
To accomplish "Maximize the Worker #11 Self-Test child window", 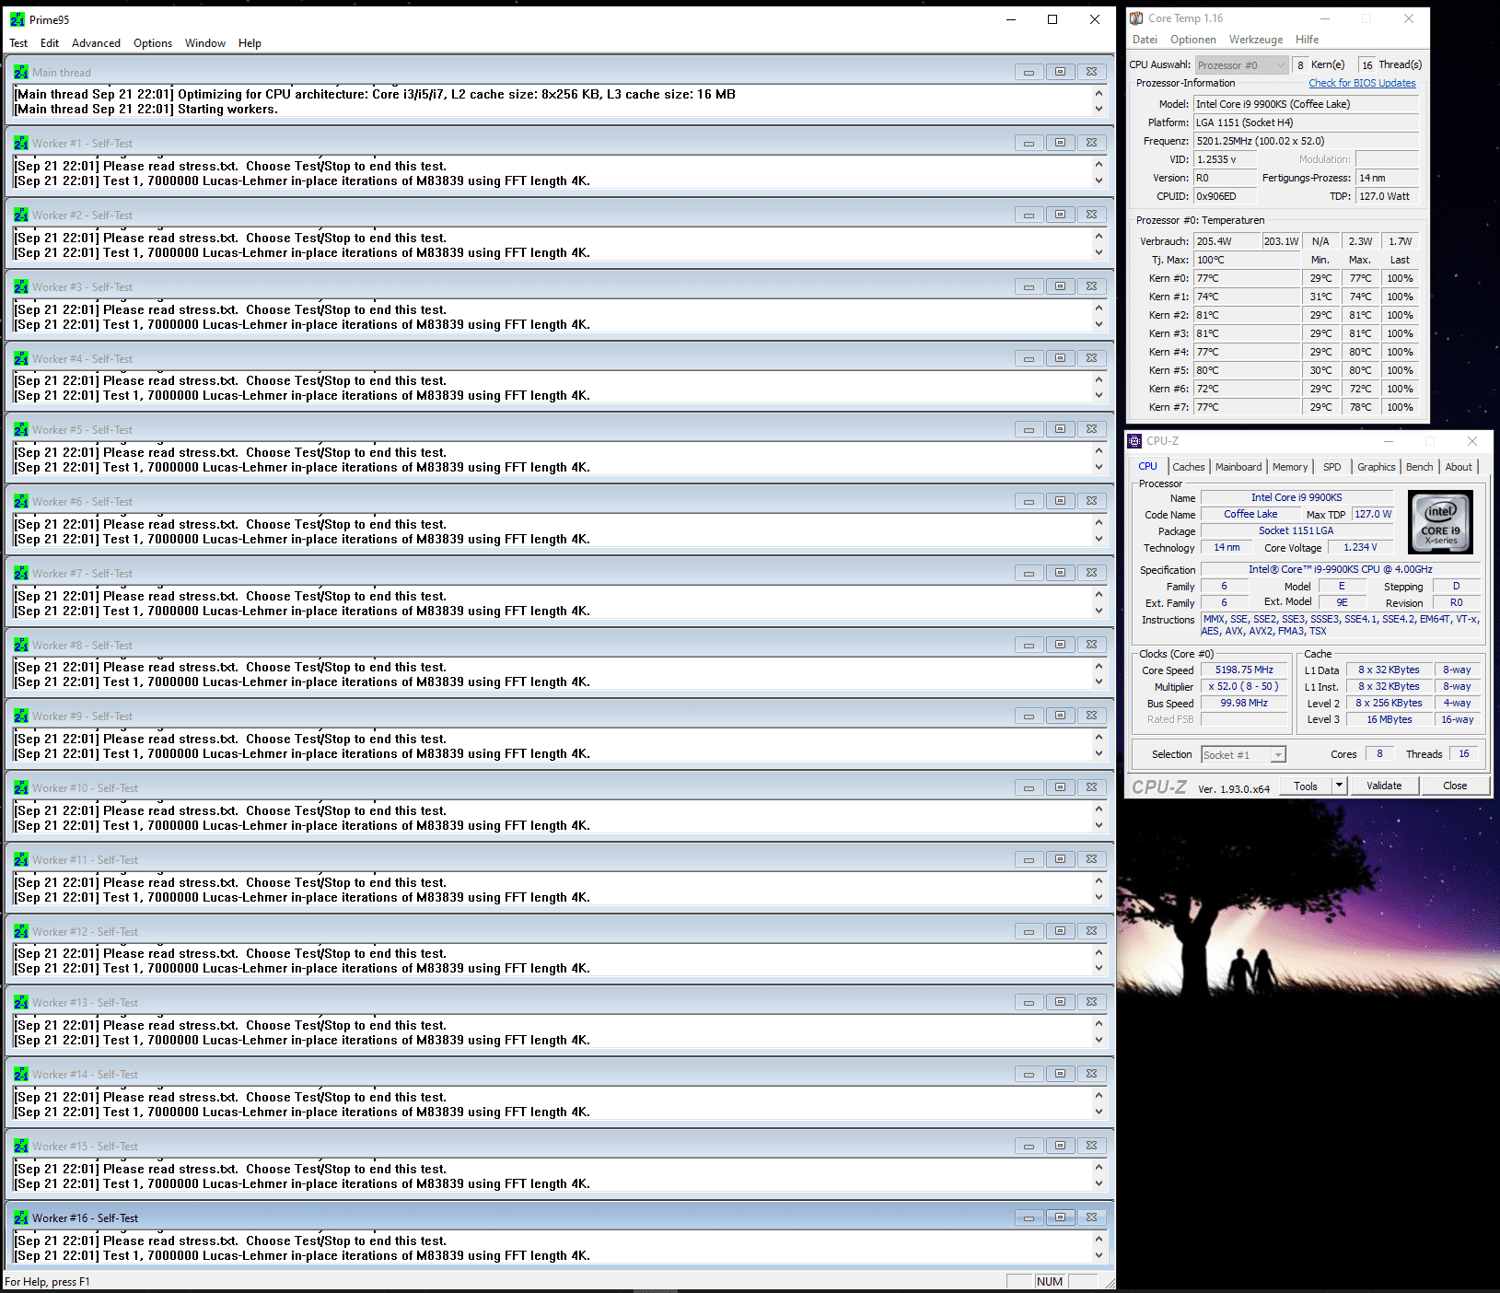I will click(x=1060, y=859).
